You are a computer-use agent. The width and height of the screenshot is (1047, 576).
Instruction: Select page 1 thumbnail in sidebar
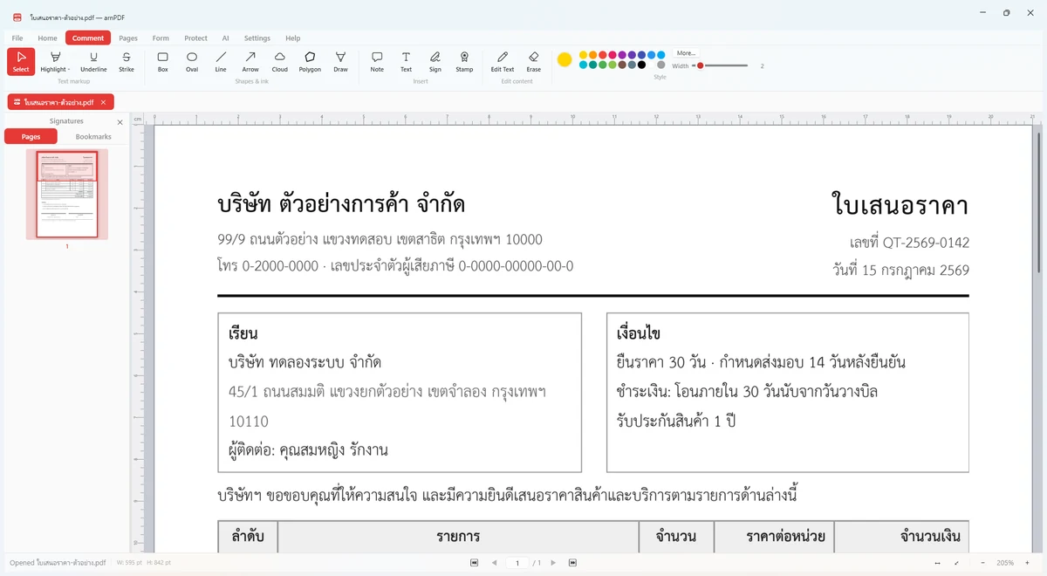(67, 194)
